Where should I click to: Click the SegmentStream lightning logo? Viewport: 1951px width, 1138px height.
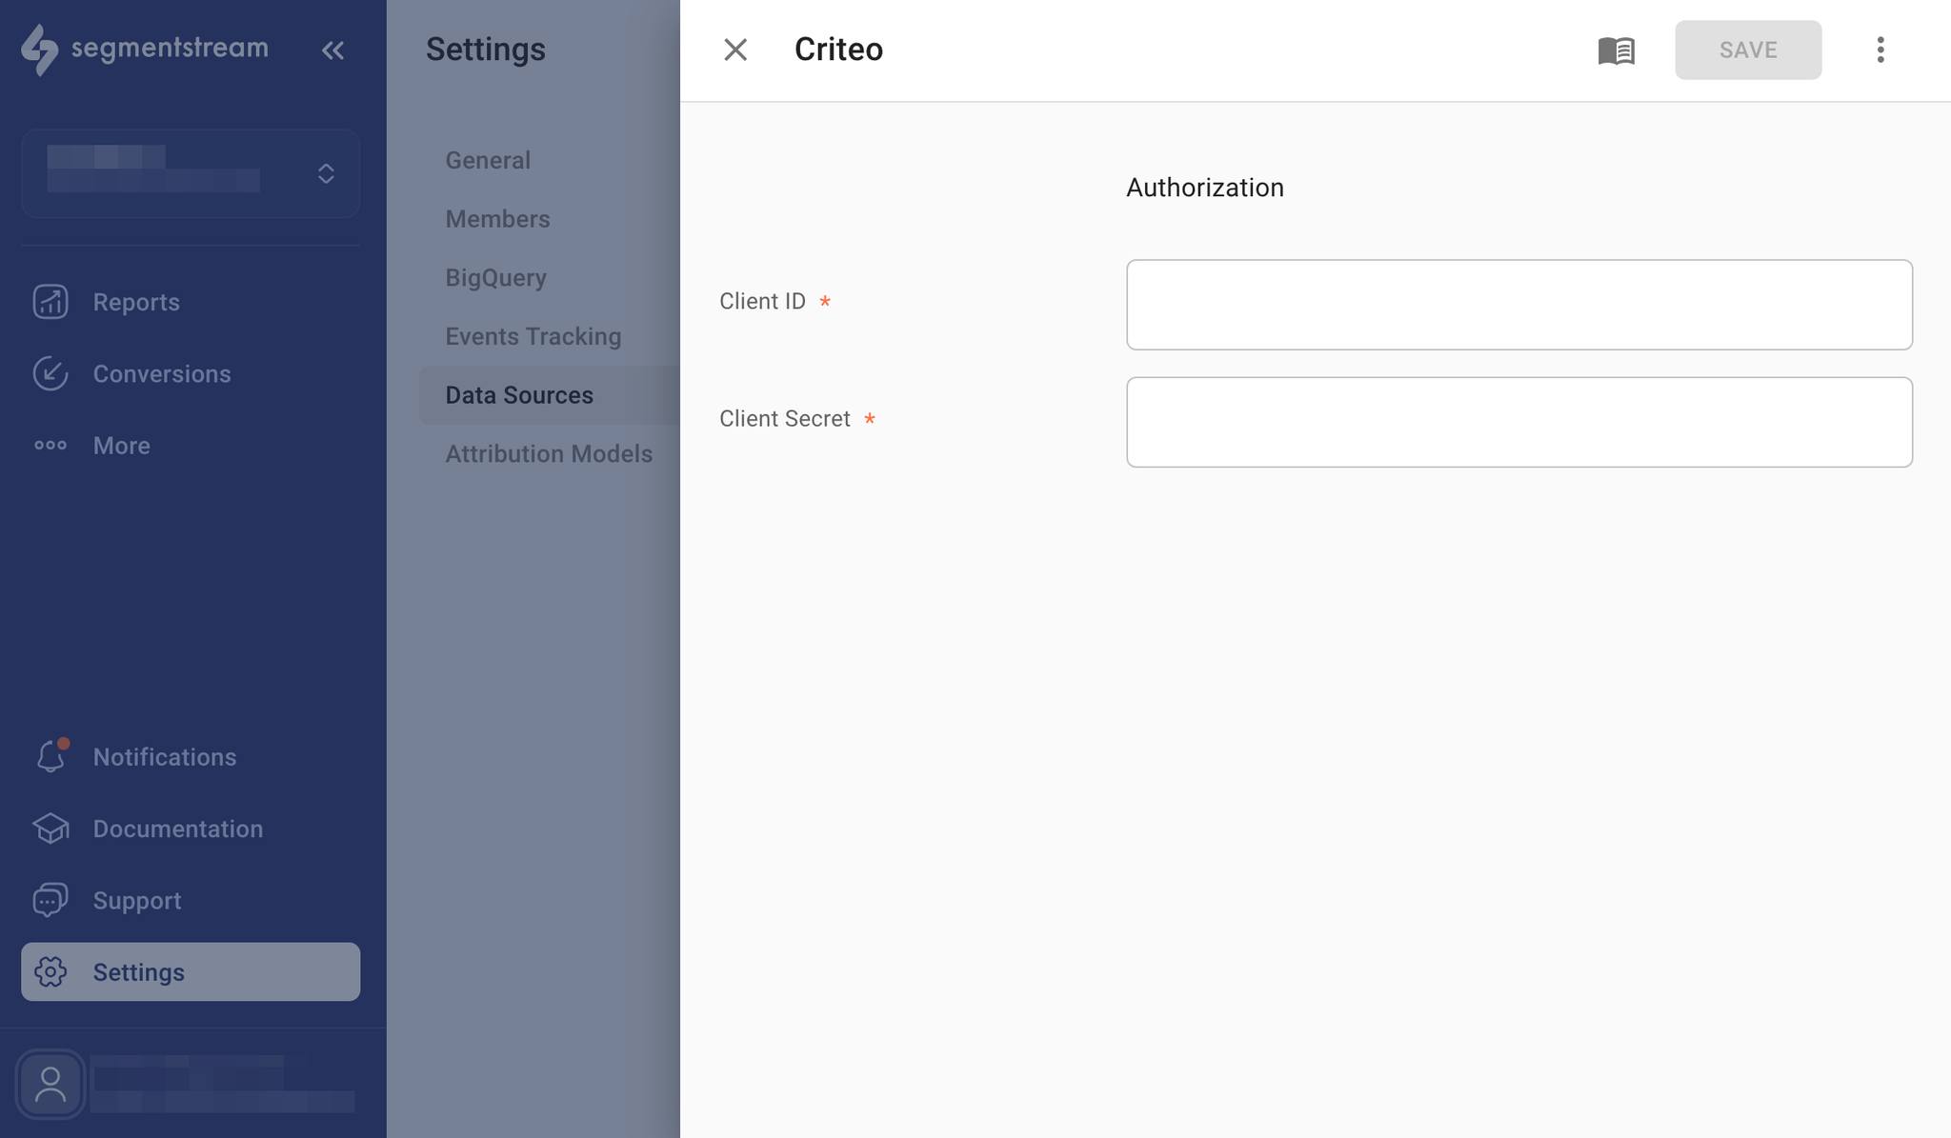pos(40,50)
